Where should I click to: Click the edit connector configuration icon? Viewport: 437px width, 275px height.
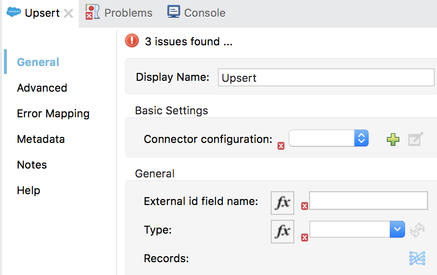415,140
